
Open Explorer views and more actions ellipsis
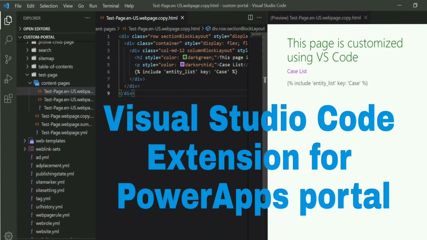coord(87,18)
